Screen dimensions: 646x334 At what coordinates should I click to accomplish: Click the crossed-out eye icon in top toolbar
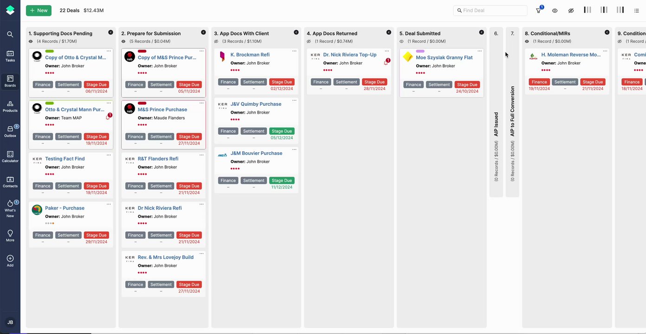point(571,10)
